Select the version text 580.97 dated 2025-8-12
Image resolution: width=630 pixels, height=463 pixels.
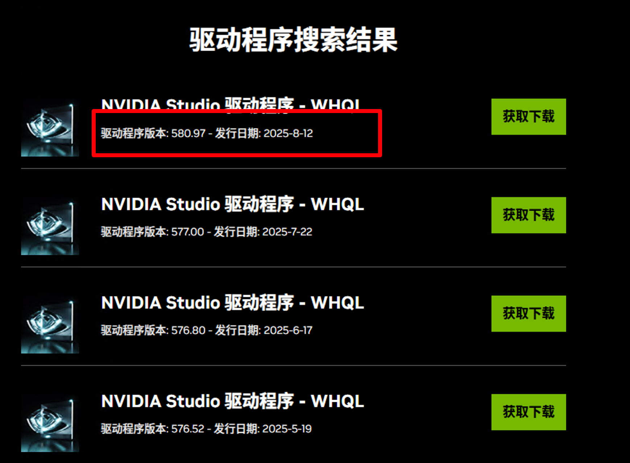pyautogui.click(x=207, y=133)
